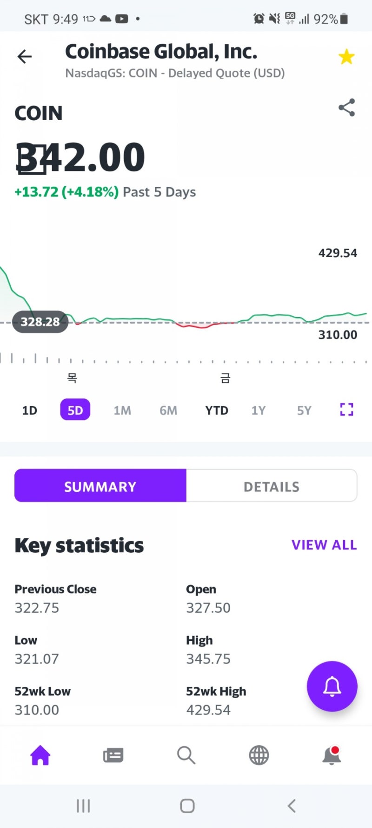
Task: Open the globe markets tab
Action: 259,755
